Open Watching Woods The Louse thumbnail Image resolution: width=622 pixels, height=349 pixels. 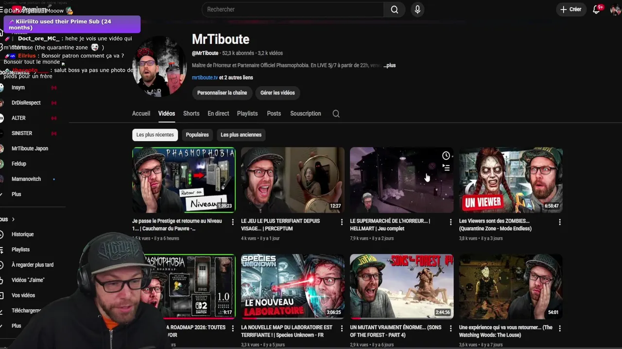[x=511, y=286]
